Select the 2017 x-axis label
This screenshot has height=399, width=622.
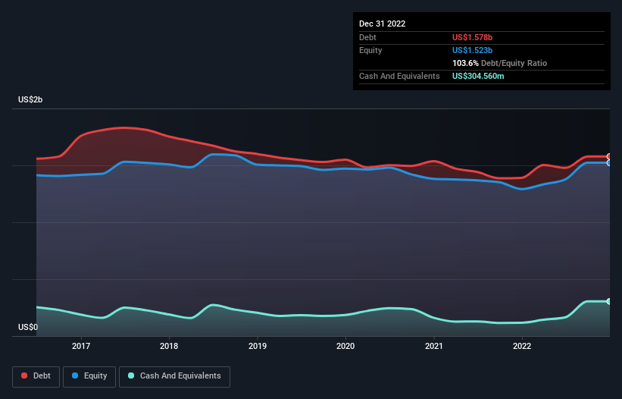81,346
